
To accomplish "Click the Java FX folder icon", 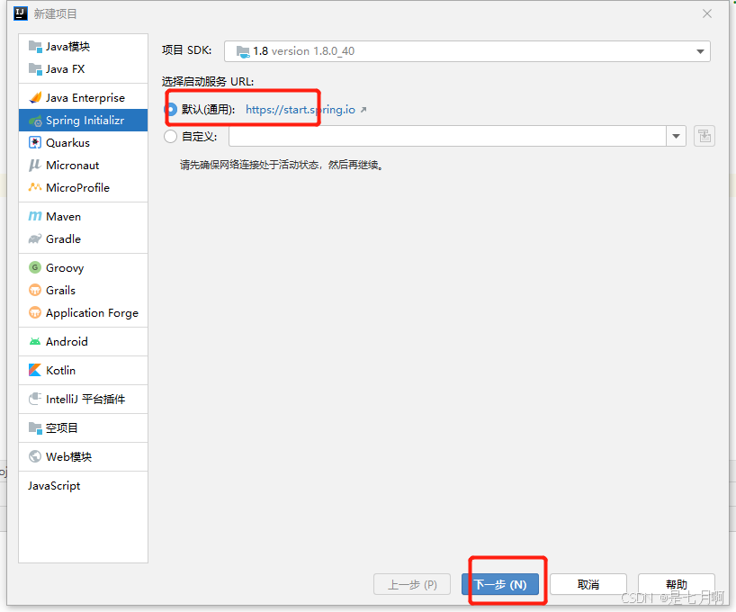I will pyautogui.click(x=35, y=68).
